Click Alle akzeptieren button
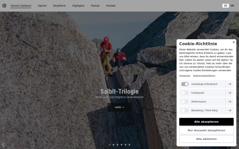The height and width of the screenshot is (149, 239). 206,122
